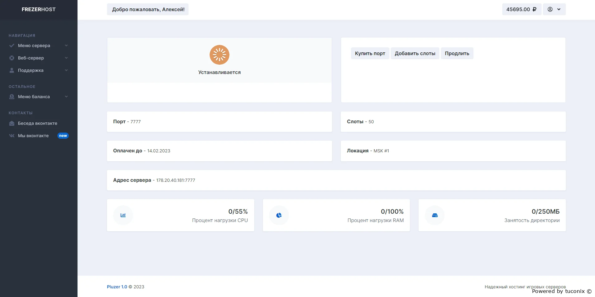Image resolution: width=595 pixels, height=297 pixels.
Task: Click the VK logo icon in sidebar
Action: 12,136
